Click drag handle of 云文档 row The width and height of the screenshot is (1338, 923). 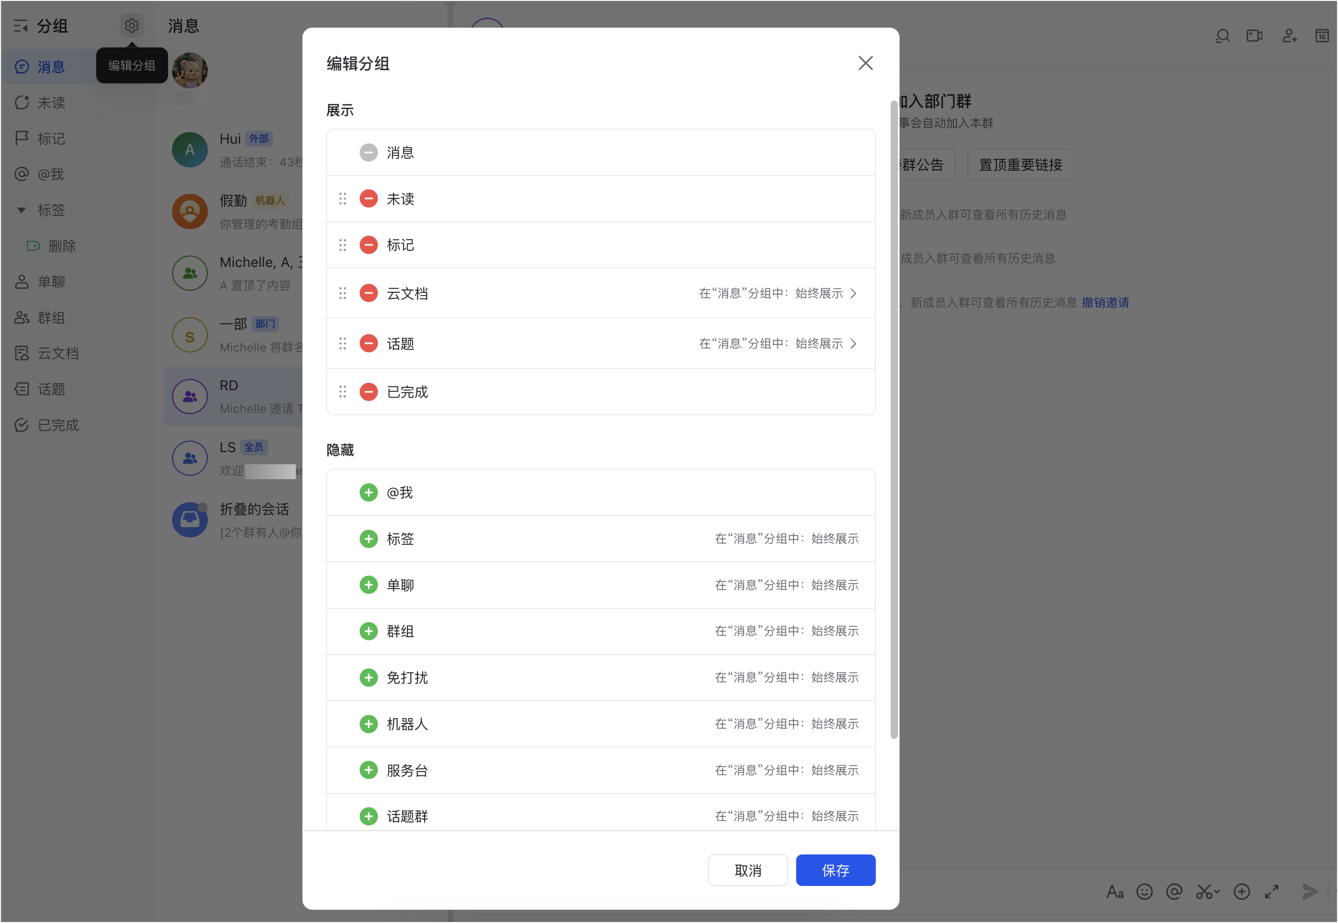[x=342, y=293]
